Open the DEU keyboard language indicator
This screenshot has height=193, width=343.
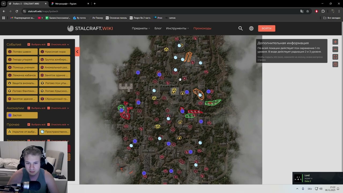coord(310,189)
